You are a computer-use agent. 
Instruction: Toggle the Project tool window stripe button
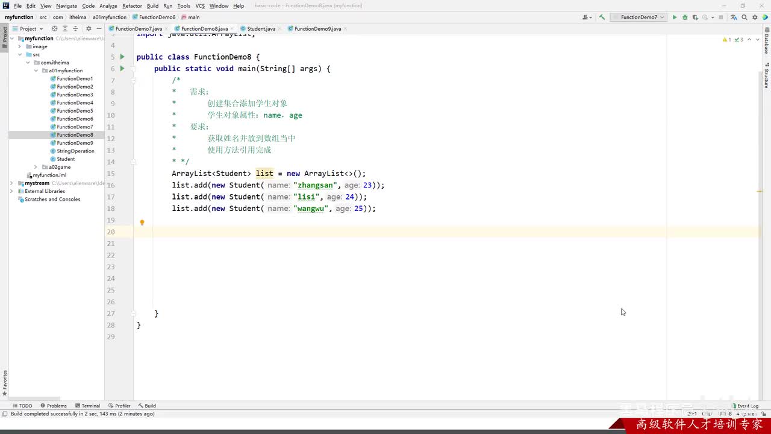coord(4,37)
